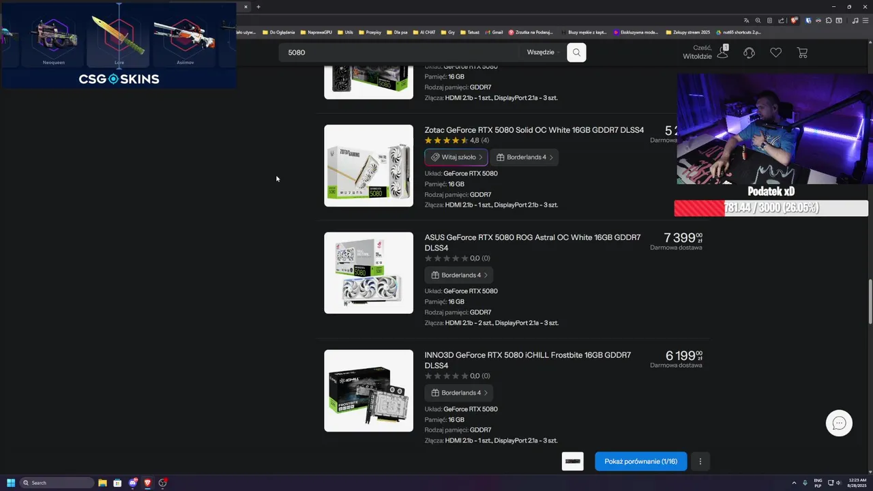
Task: Click the INNO3D price 6 199 zł
Action: 683,356
